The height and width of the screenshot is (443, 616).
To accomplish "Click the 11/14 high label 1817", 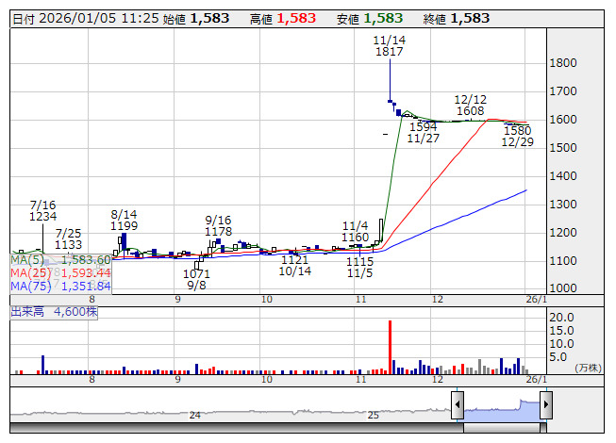I will [389, 52].
